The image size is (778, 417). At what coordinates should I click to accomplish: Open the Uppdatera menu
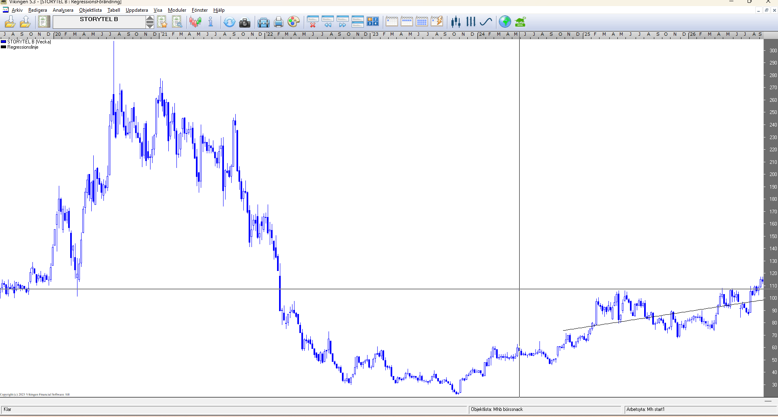click(x=137, y=10)
